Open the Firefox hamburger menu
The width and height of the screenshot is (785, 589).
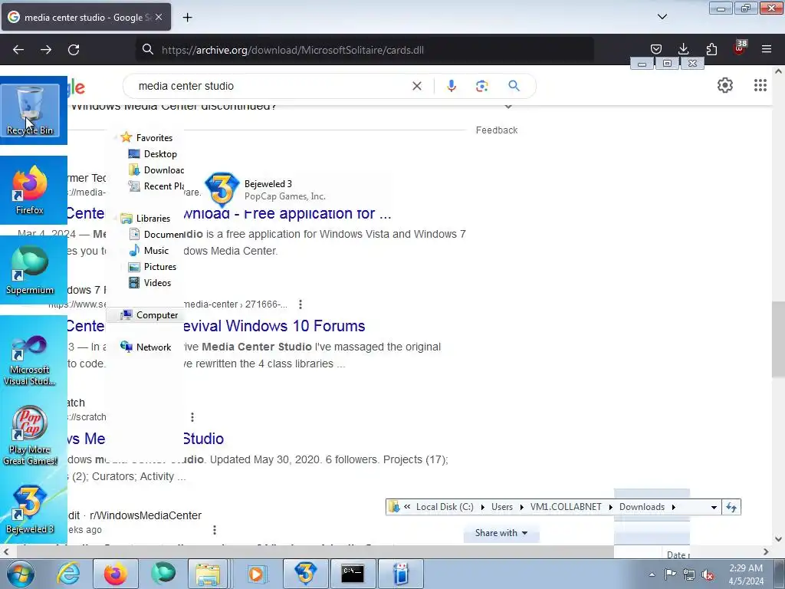(x=767, y=49)
